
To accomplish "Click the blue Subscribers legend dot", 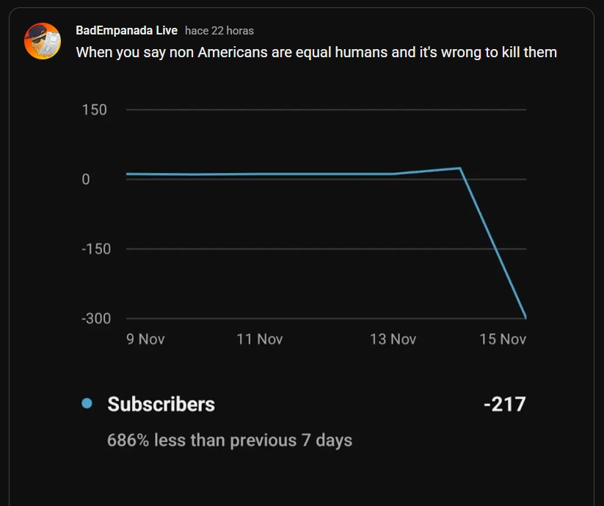I will 87,403.
